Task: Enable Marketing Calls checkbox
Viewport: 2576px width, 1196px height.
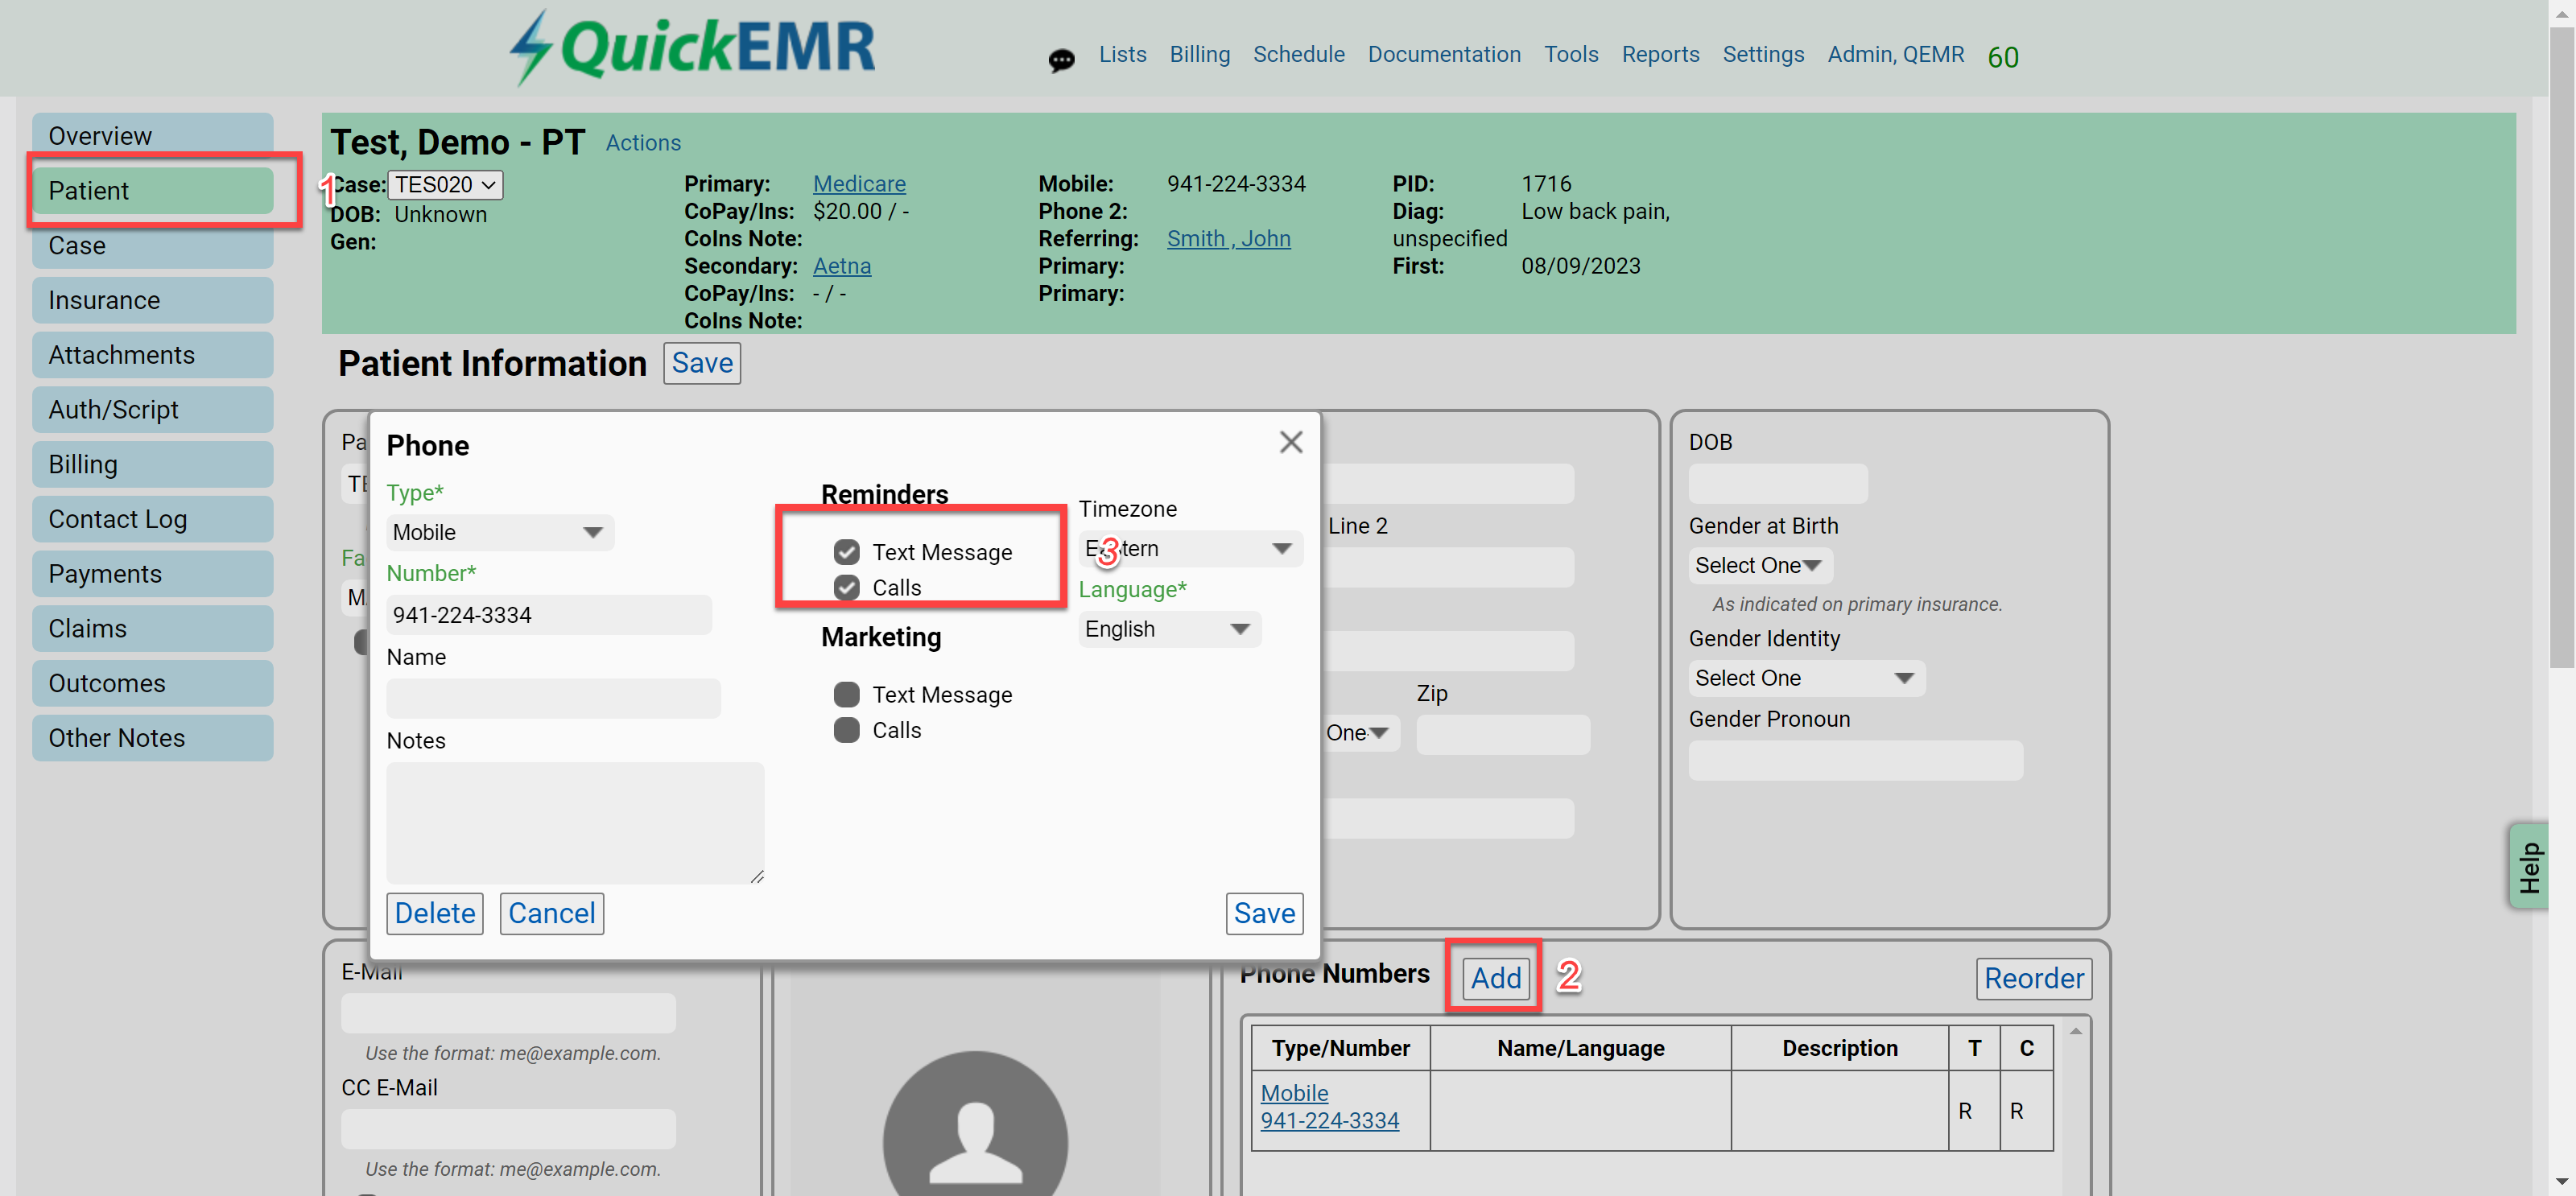Action: [846, 730]
